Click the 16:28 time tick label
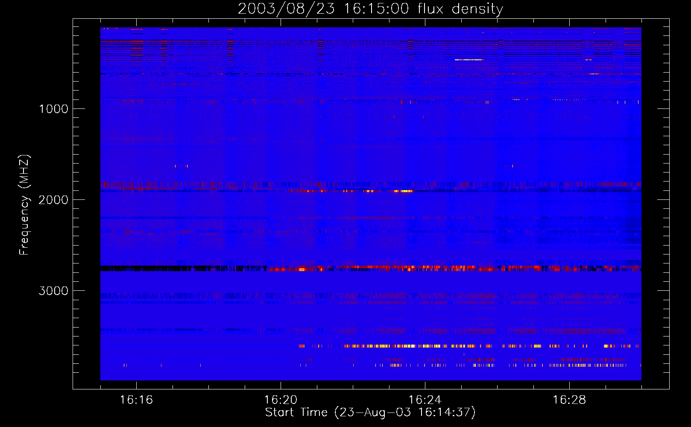 [569, 400]
